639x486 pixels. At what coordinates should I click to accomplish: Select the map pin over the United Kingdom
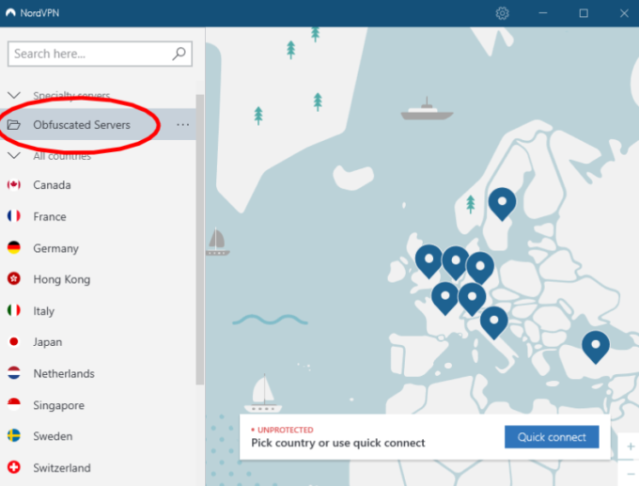tap(429, 261)
